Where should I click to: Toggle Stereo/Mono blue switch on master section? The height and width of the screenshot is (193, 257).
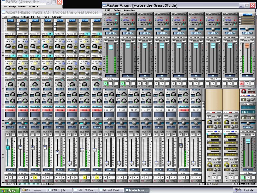249,95
